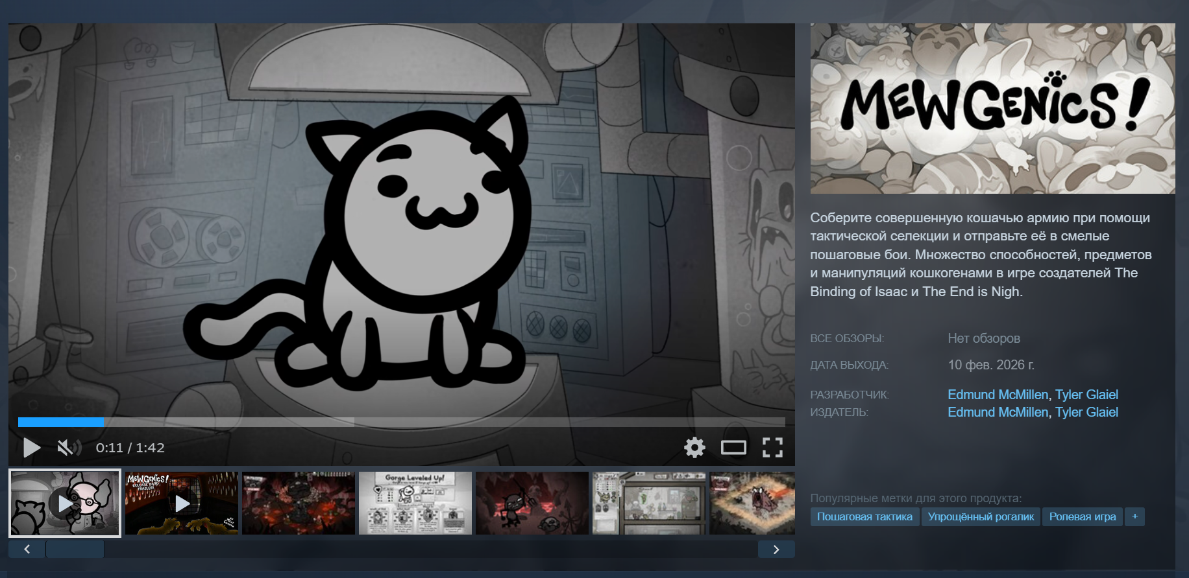Open the isometric desert battle thumbnail
This screenshot has width=1189, height=578.
[x=752, y=503]
